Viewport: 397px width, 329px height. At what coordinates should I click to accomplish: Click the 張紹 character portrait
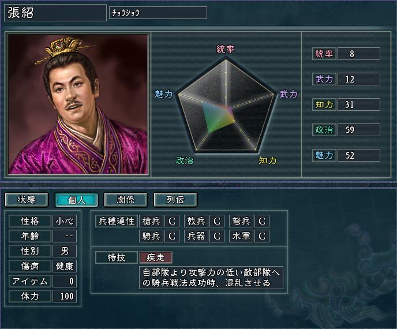click(x=78, y=104)
